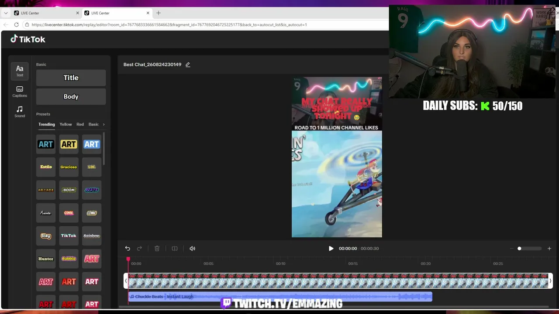
Task: Choose the blue-background ART text preset
Action: (92, 144)
